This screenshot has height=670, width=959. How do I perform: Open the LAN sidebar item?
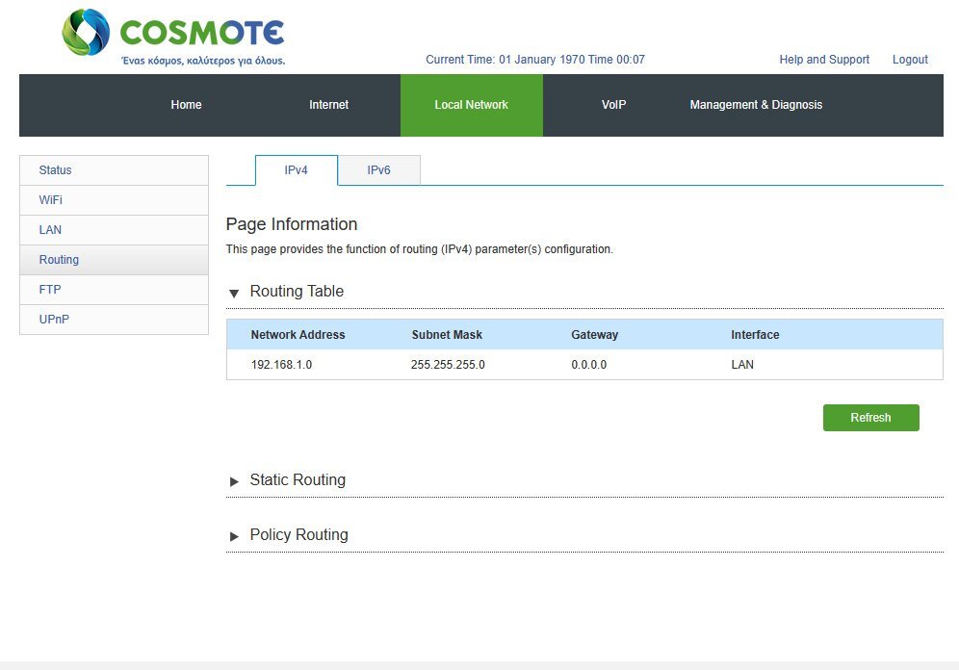114,230
